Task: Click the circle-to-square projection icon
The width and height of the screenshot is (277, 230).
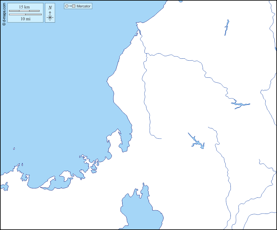Action: tap(70, 6)
